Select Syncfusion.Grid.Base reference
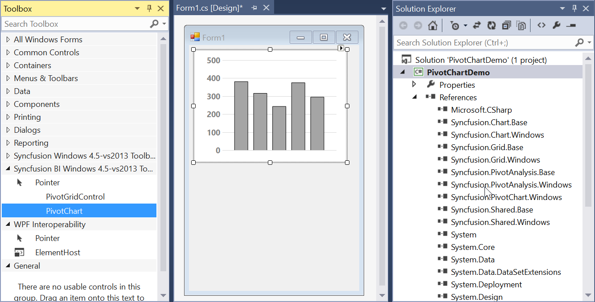 coord(487,147)
